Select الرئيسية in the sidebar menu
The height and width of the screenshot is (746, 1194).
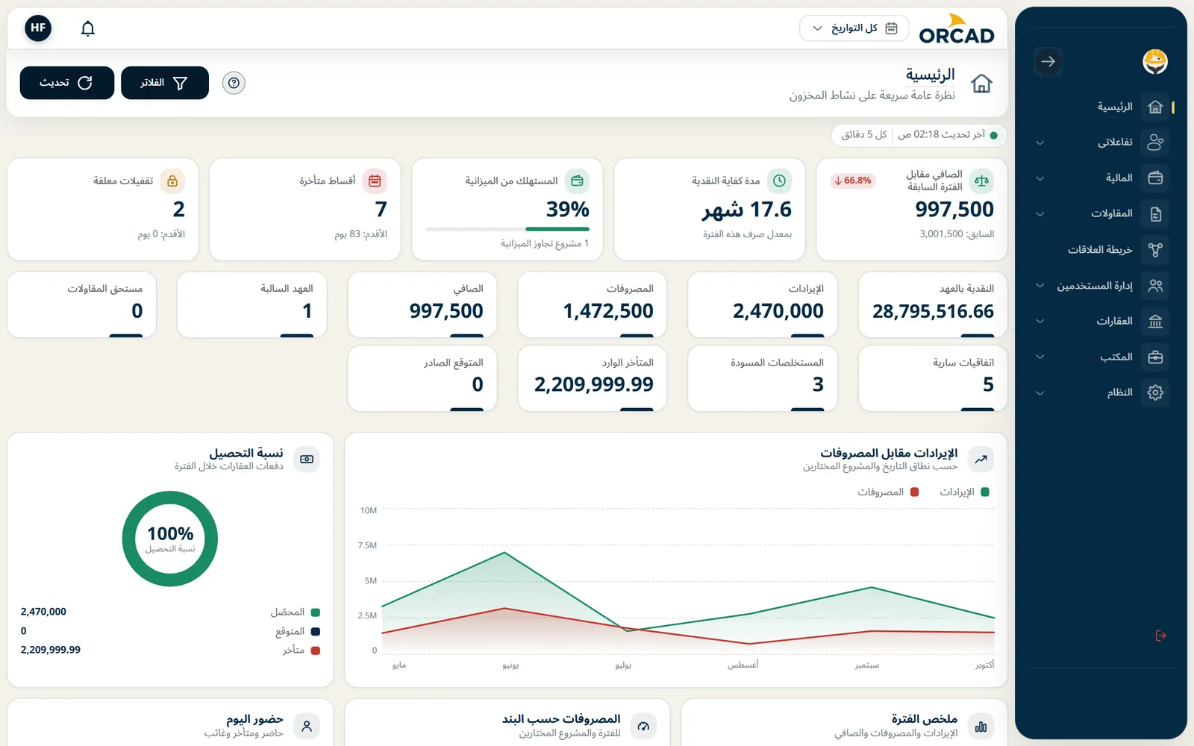[x=1101, y=107]
